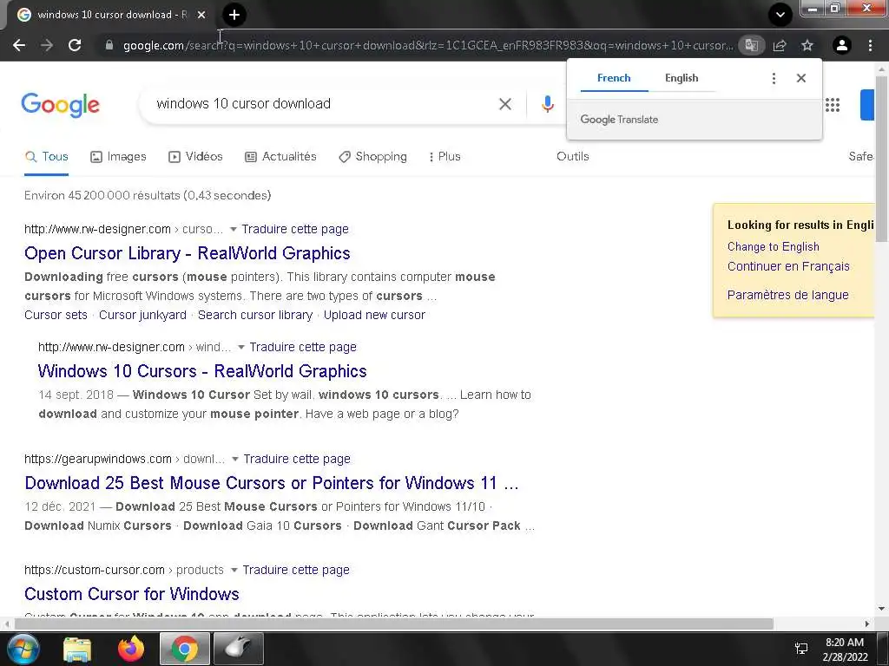Click the horizontal scrollbar thumb

pyautogui.click(x=394, y=624)
